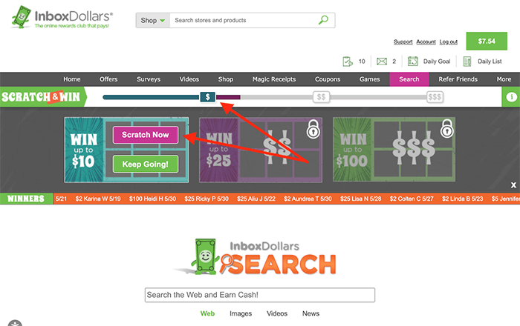Open the Videos navigation item
The height and width of the screenshot is (326, 520).
coord(189,79)
